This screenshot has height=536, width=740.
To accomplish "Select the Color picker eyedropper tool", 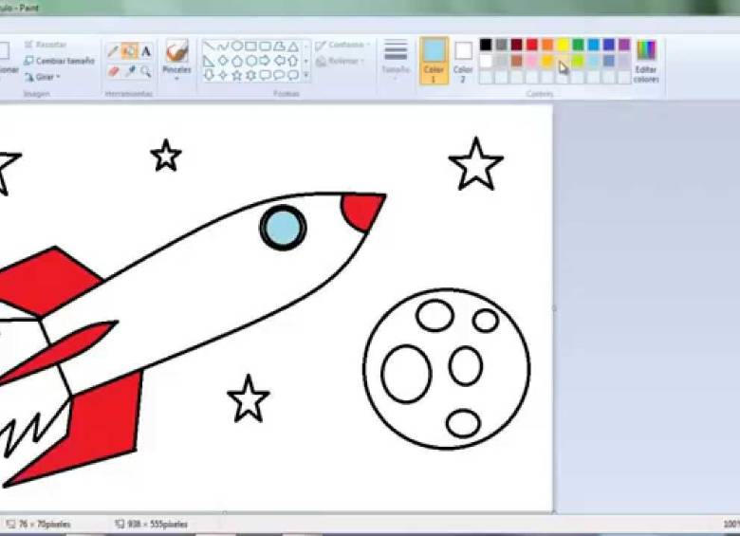I will 129,71.
